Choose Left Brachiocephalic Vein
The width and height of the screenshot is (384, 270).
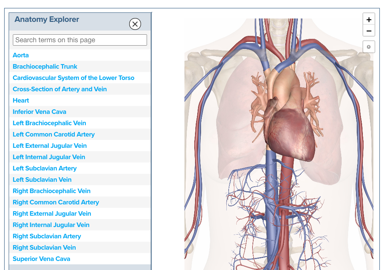pos(49,123)
